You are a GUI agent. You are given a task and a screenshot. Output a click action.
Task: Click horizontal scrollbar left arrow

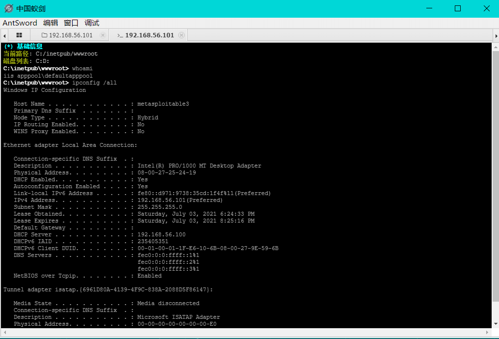pos(5,332)
